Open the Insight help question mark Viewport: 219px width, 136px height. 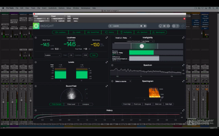177,26
